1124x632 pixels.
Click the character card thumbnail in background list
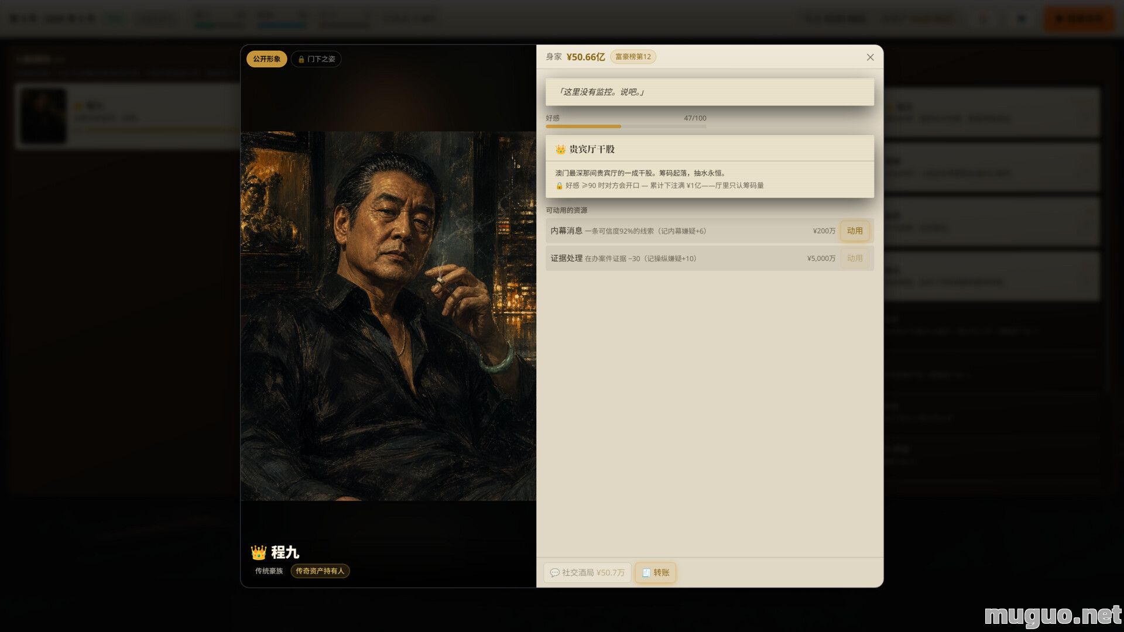pos(44,115)
